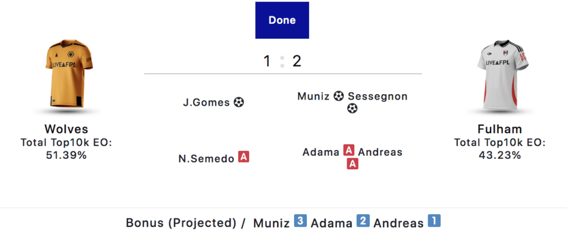Select the J.Gomes goalscorer name
The height and width of the screenshot is (234, 567).
coord(207,102)
